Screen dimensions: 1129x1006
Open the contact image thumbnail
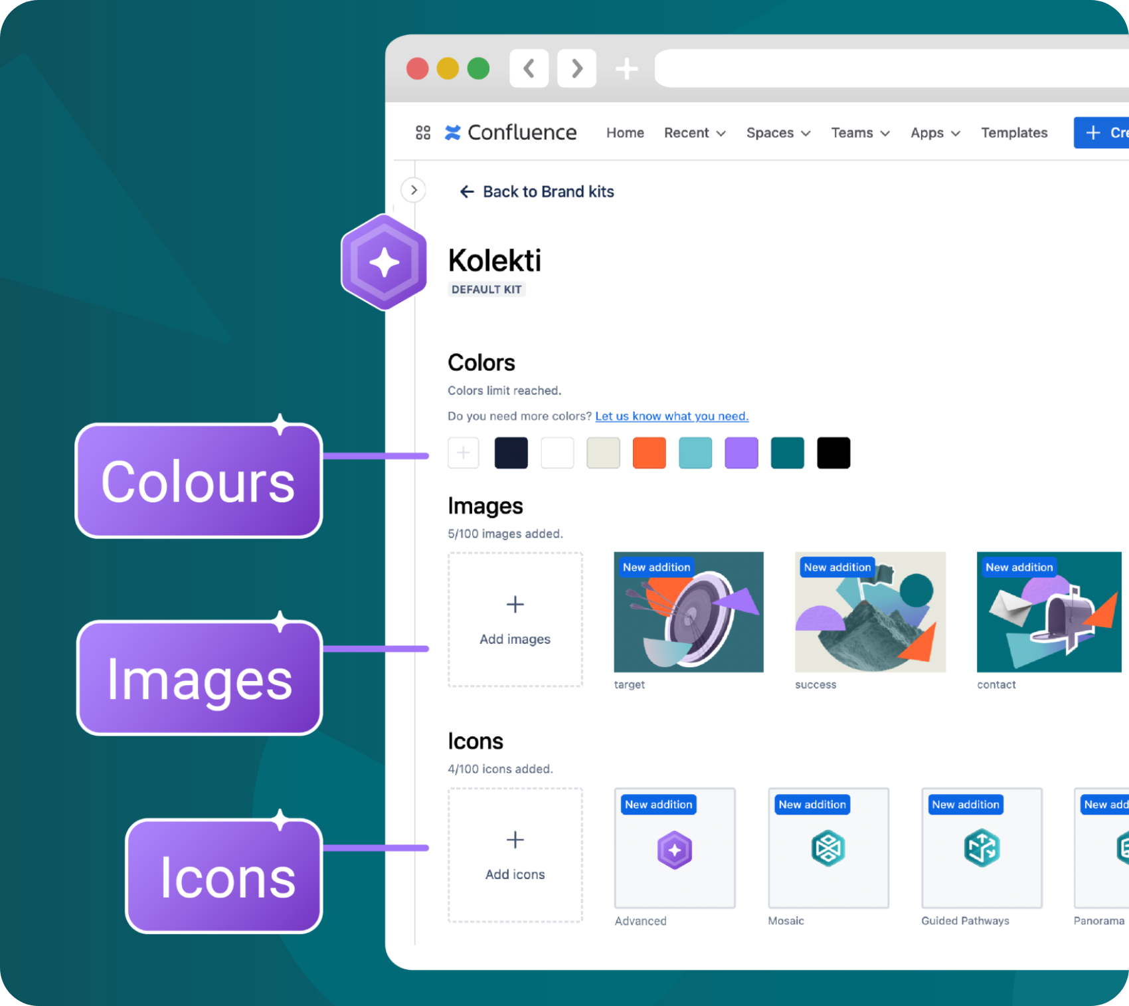tap(1049, 612)
